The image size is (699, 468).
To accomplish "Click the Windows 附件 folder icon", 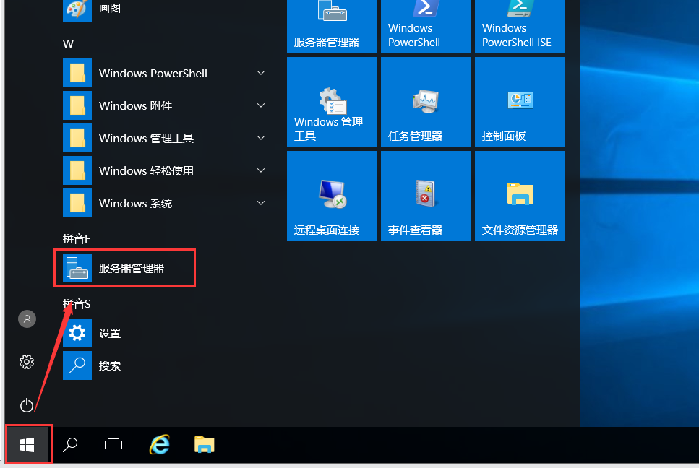I will coord(77,105).
